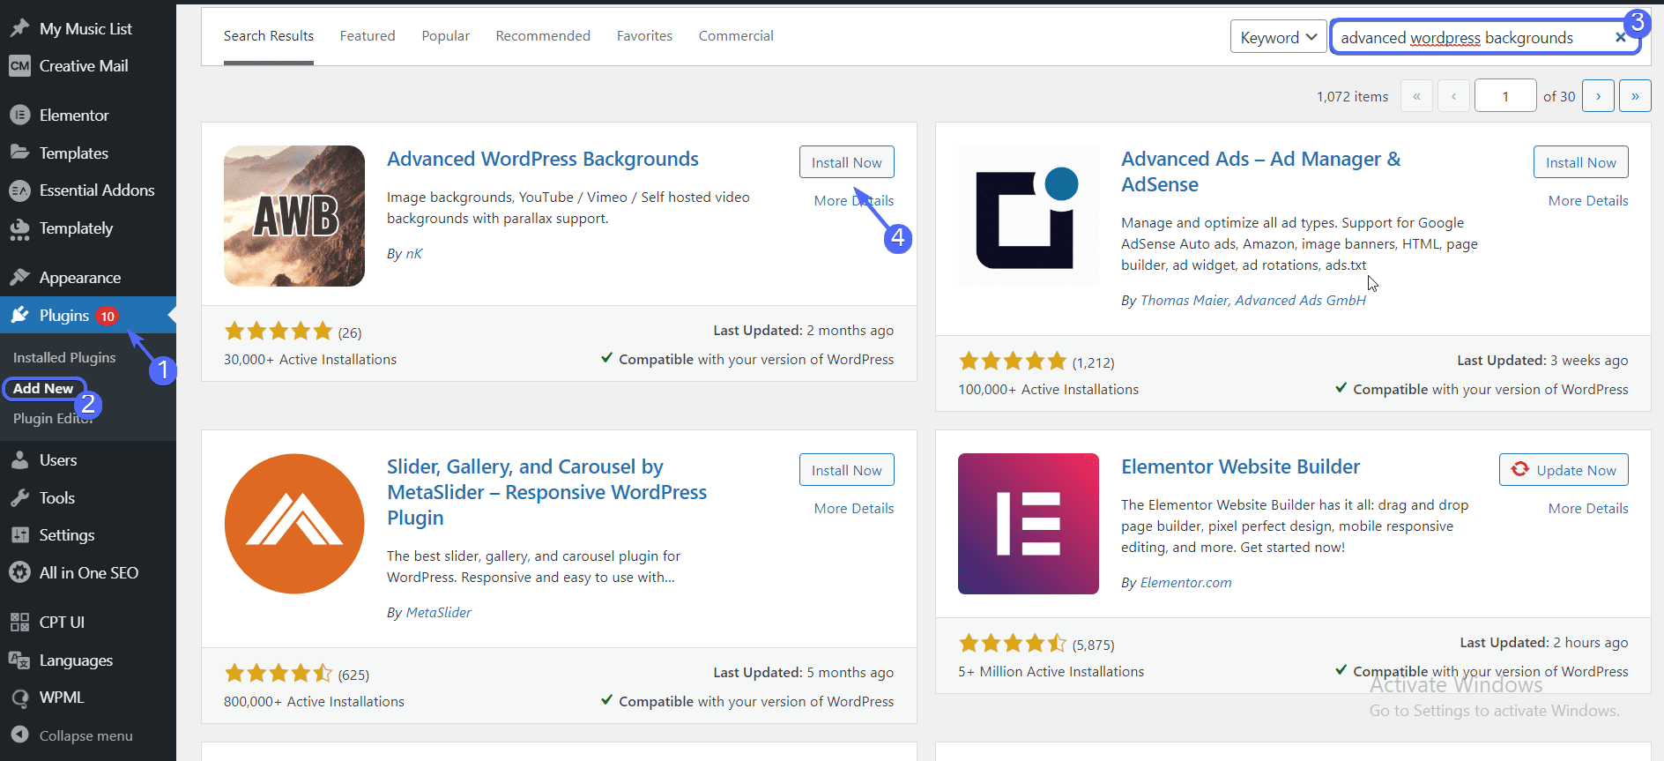The height and width of the screenshot is (761, 1664).
Task: Go to the next results page
Action: click(x=1598, y=96)
